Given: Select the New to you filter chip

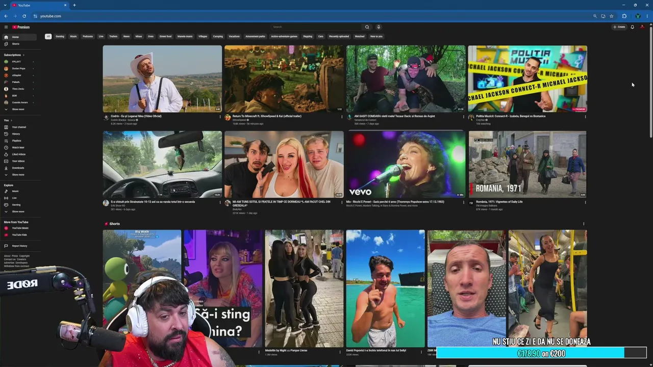Looking at the screenshot, I should (x=376, y=36).
